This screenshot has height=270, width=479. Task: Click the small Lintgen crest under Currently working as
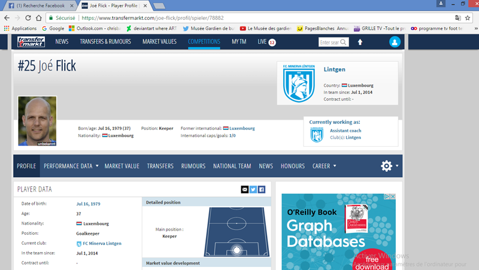click(317, 135)
